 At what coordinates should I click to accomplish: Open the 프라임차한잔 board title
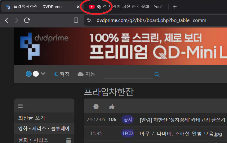pos(109,92)
